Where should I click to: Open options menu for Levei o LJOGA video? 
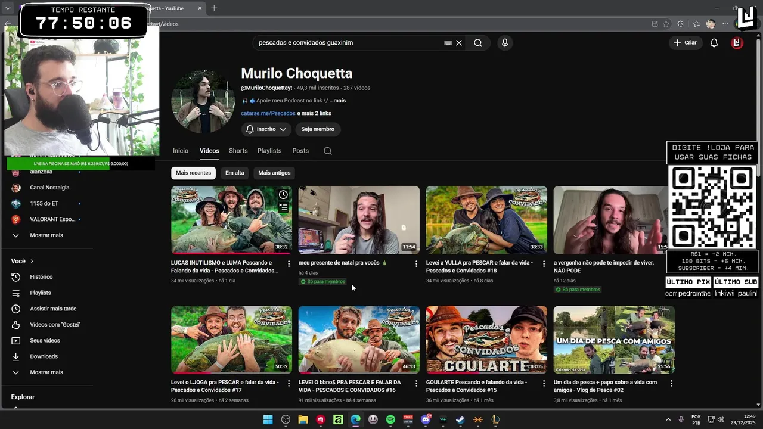pyautogui.click(x=289, y=383)
